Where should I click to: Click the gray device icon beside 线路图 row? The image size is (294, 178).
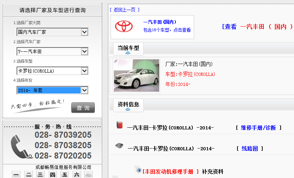(119, 146)
